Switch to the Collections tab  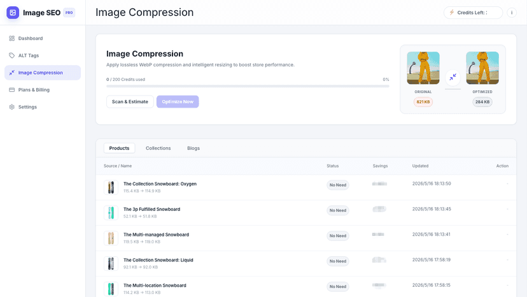coord(158,148)
